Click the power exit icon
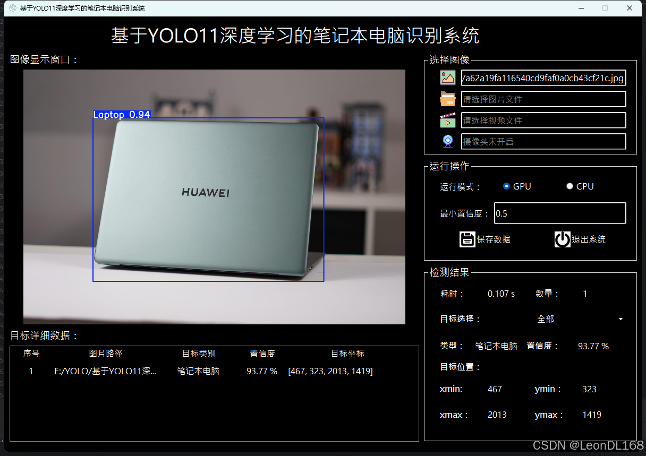Screen dimensions: 646x456 (x=563, y=239)
